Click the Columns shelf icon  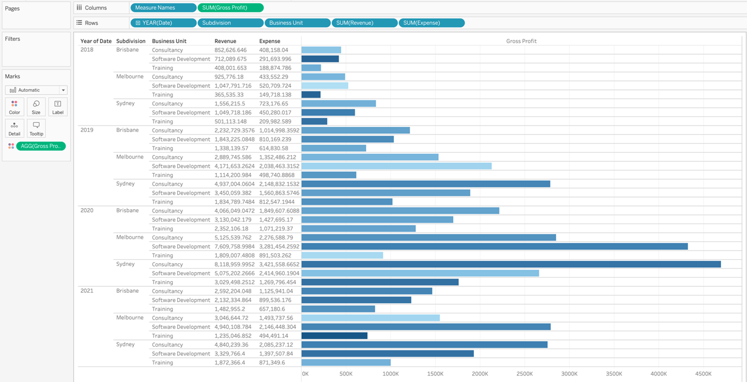(x=79, y=8)
